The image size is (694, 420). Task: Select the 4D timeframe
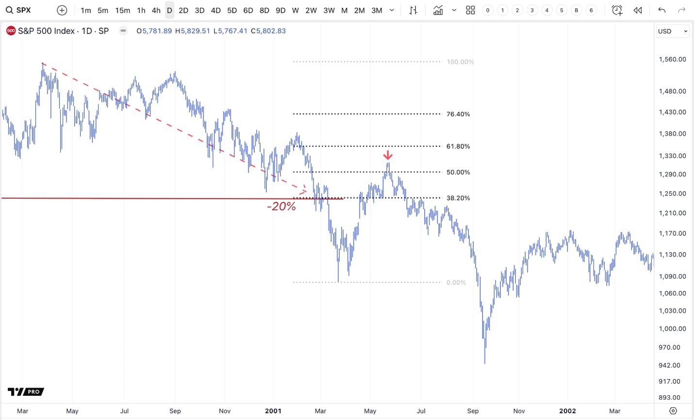pyautogui.click(x=216, y=10)
